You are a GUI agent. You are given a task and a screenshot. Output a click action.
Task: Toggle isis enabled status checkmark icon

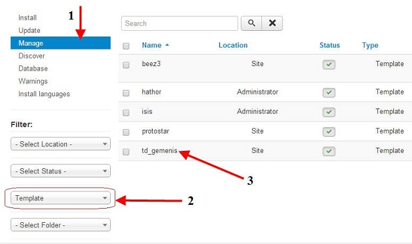pyautogui.click(x=329, y=112)
